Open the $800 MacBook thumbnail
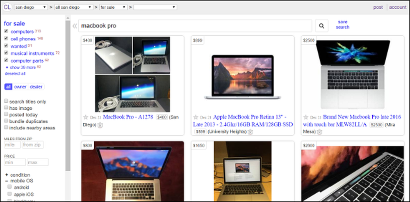The image size is (410, 202). tap(132, 171)
